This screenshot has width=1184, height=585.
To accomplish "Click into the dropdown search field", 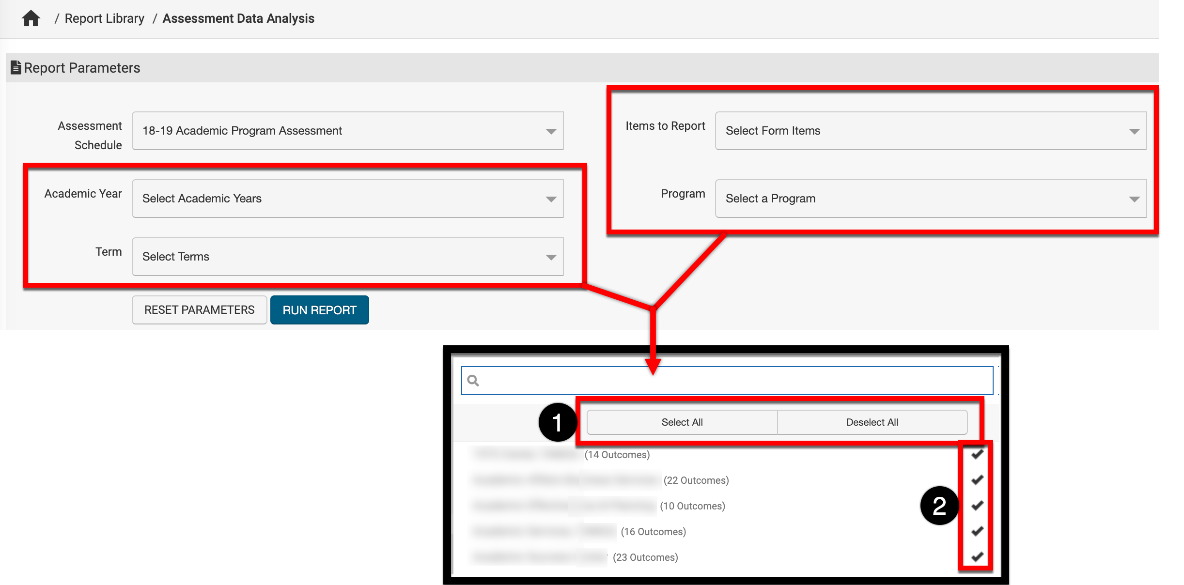I will [x=727, y=381].
